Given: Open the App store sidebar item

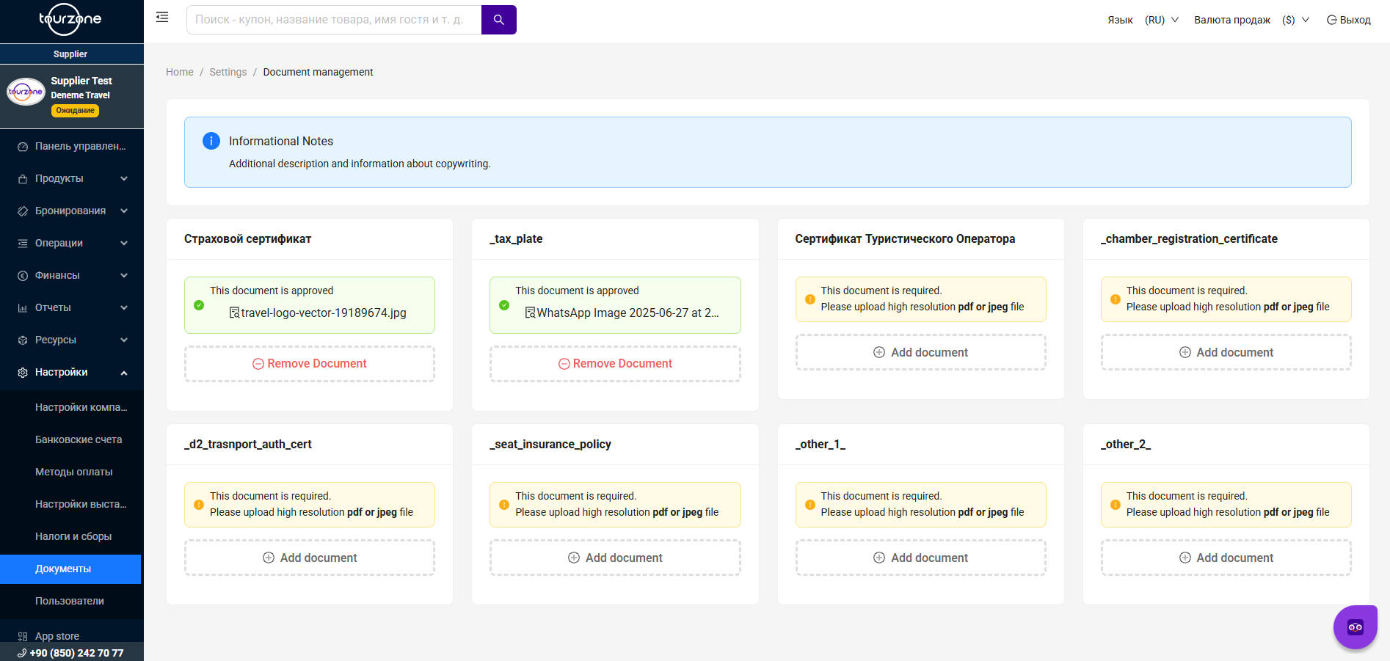Looking at the screenshot, I should coord(57,636).
